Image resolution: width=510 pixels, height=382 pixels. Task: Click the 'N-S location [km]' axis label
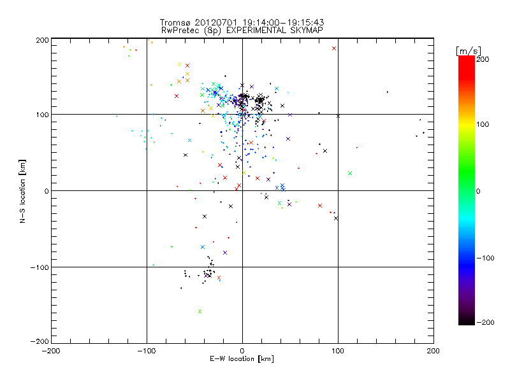tap(22, 191)
